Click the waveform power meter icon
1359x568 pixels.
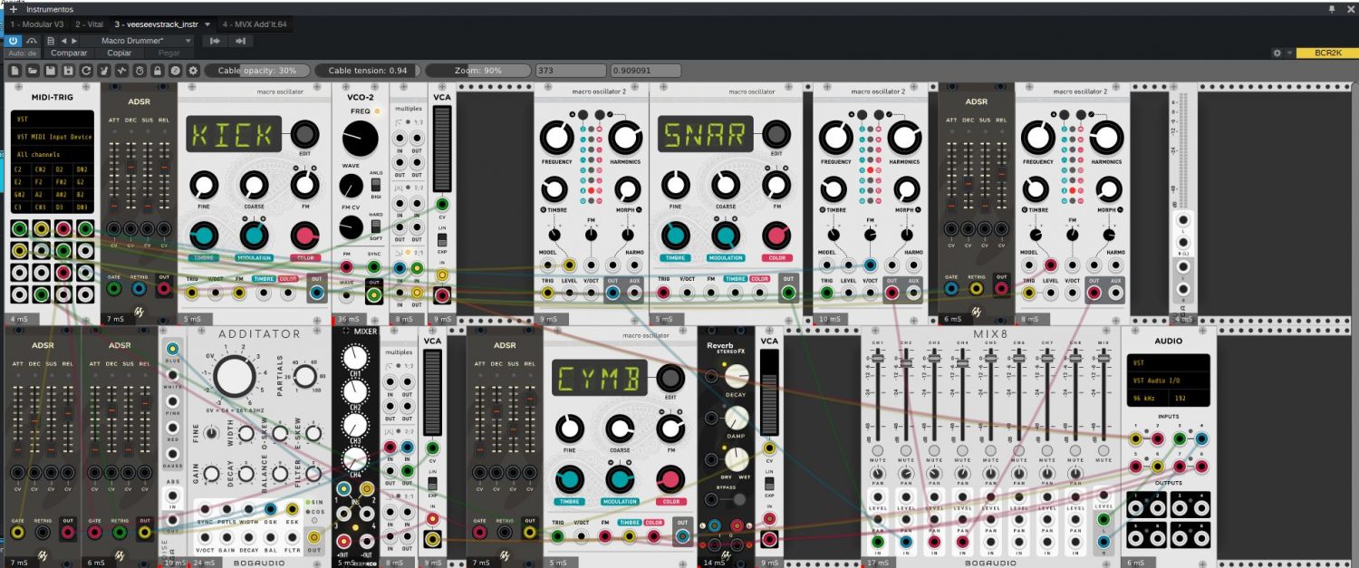point(121,70)
